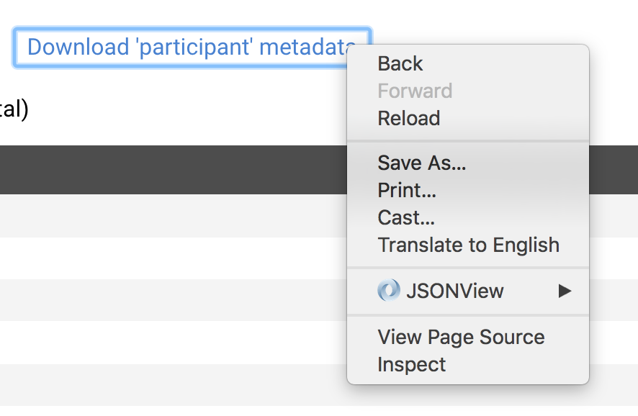
Task: Open the JSONView menu entry label
Action: pyautogui.click(x=454, y=291)
